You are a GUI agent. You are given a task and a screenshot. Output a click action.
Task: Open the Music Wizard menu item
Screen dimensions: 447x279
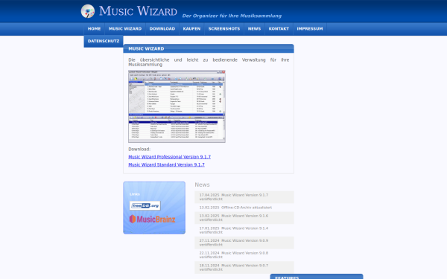(x=125, y=29)
